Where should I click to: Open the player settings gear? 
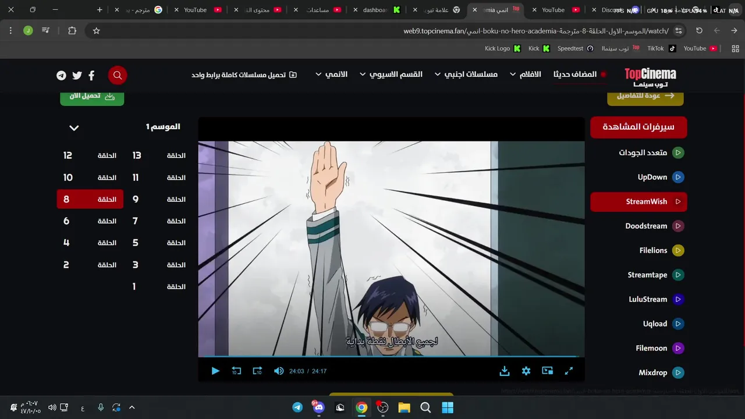pos(526,371)
